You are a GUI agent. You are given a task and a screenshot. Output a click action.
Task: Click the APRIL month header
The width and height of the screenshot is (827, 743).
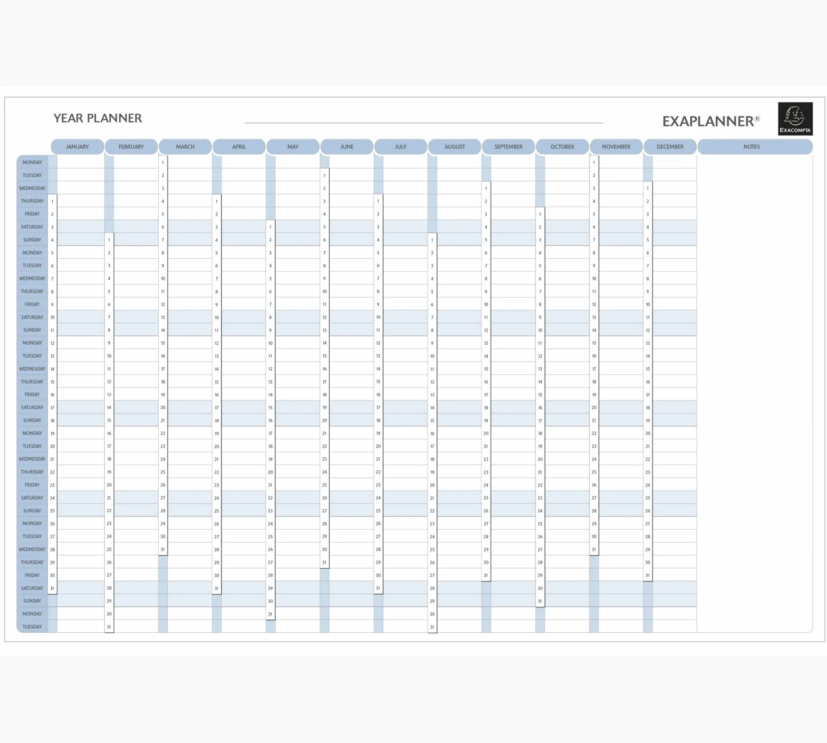(239, 147)
